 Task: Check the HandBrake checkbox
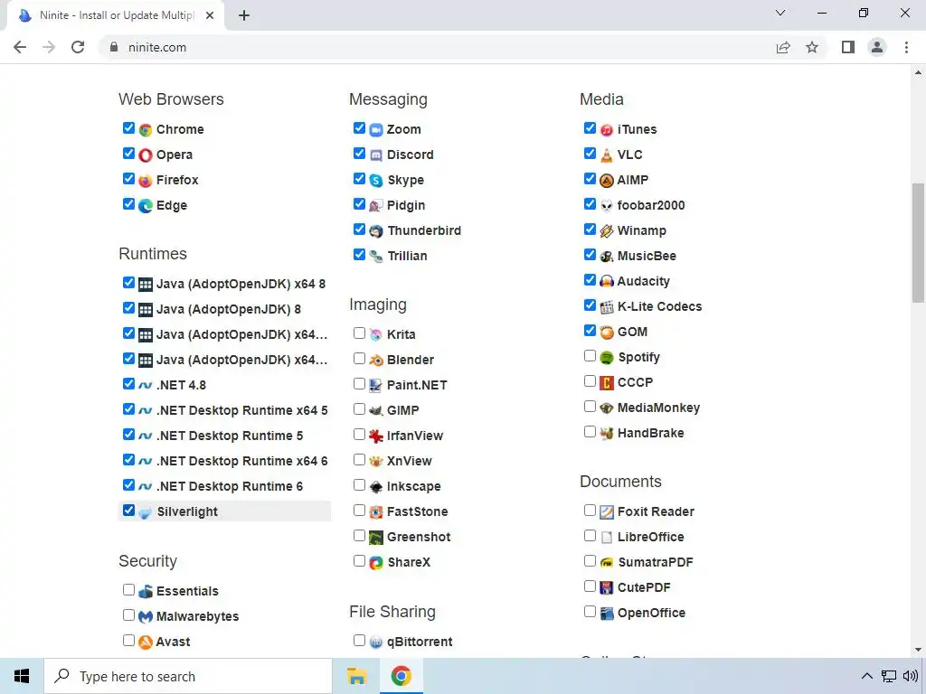590,431
